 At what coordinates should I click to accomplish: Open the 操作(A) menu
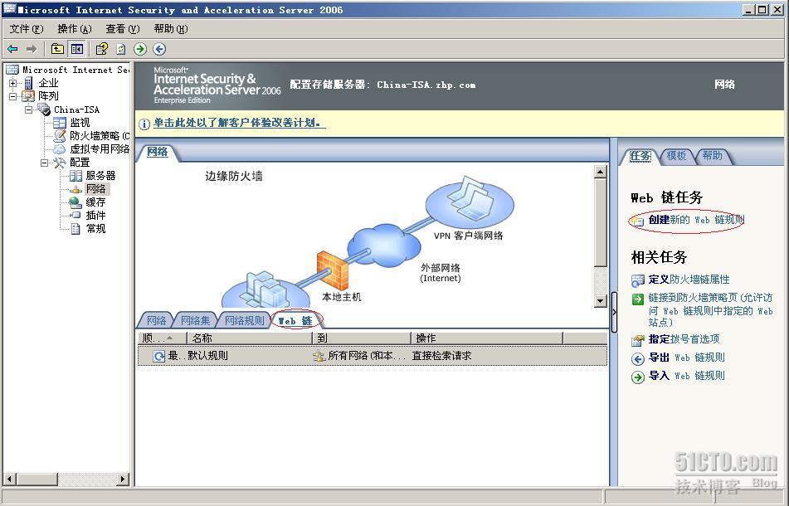click(75, 29)
